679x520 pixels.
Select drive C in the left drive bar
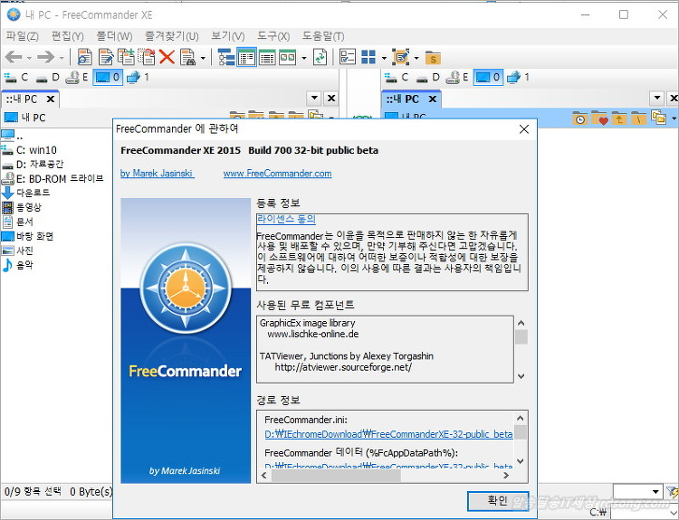tap(17, 78)
